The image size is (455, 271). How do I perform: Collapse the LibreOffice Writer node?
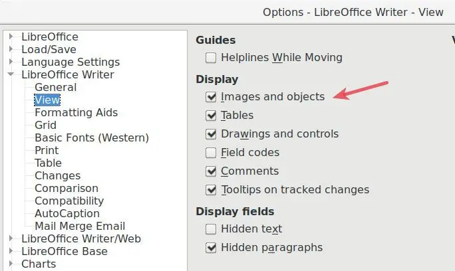[x=11, y=75]
